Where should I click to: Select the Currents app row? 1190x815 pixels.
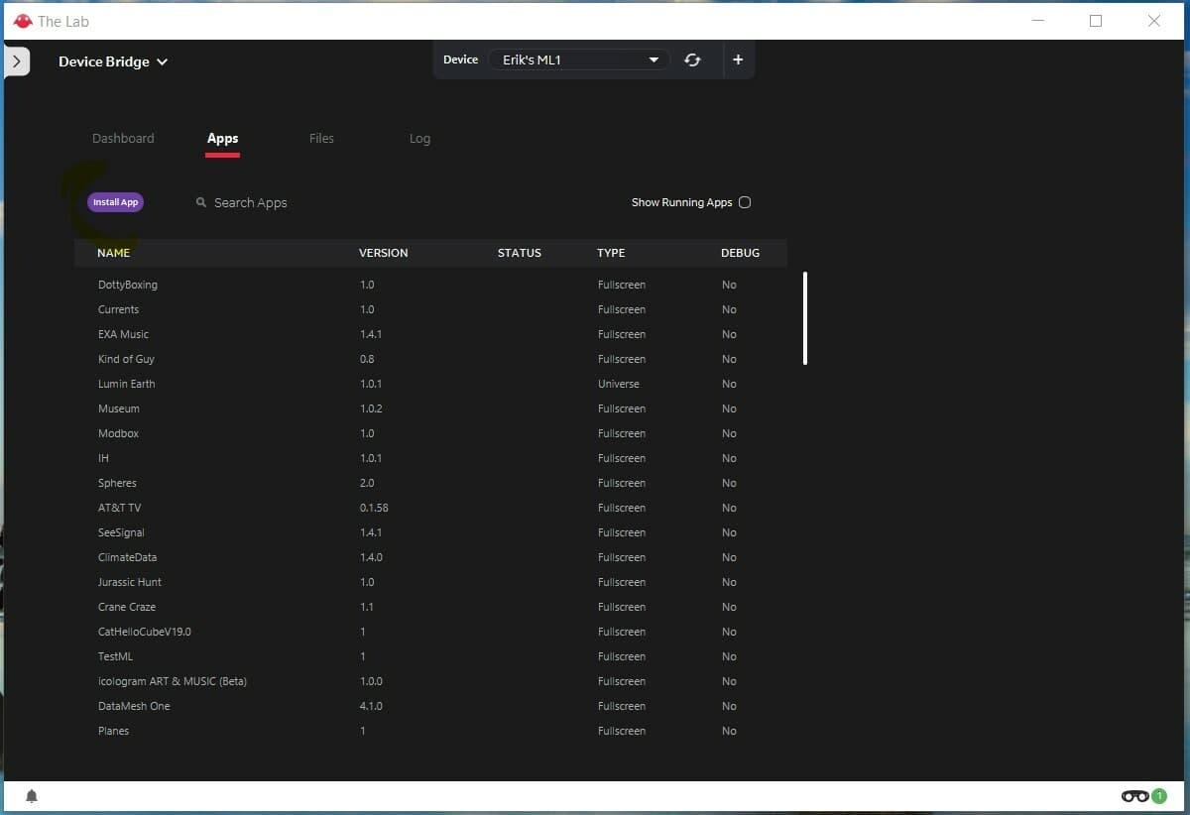pos(430,309)
